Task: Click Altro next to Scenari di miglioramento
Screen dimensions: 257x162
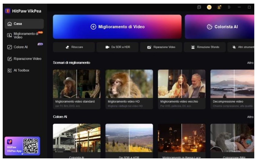Action: pyautogui.click(x=250, y=63)
